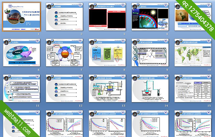This screenshot has height=137, width=215.
Task: Select slide 17 with decay and rising curve charts
Action: (64, 124)
